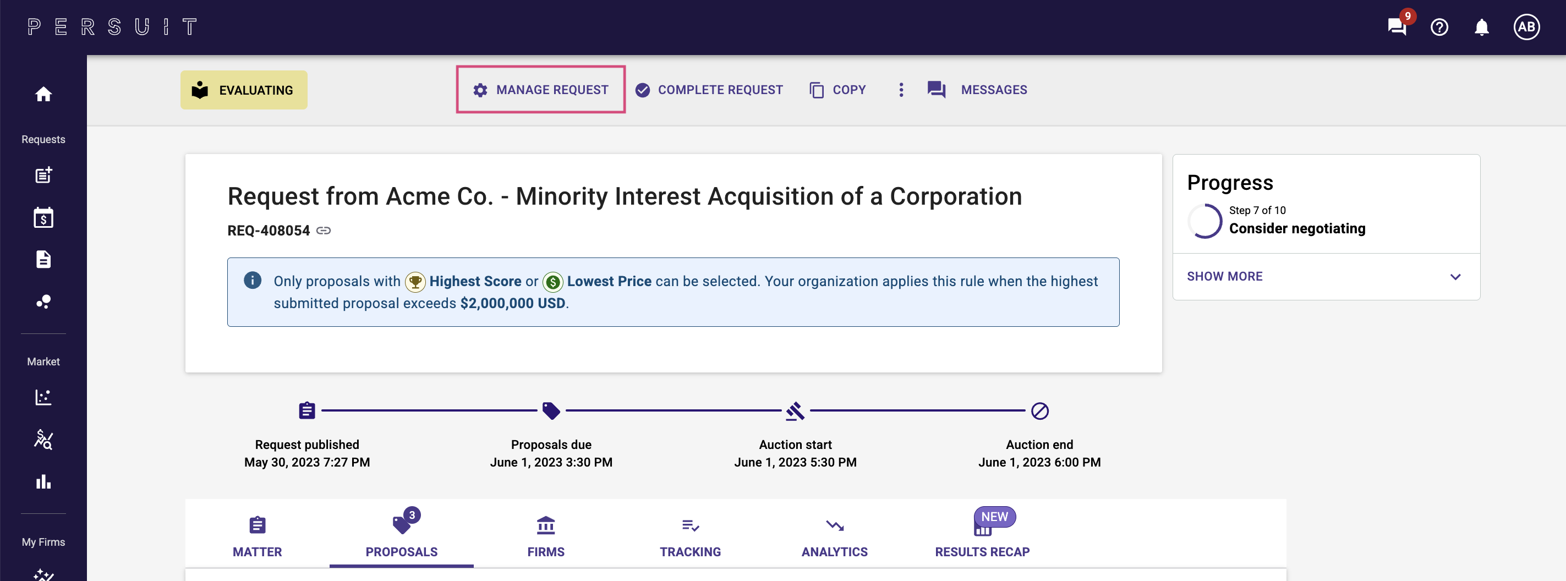The image size is (1566, 581).
Task: Click the bar chart sidebar icon
Action: (x=43, y=482)
